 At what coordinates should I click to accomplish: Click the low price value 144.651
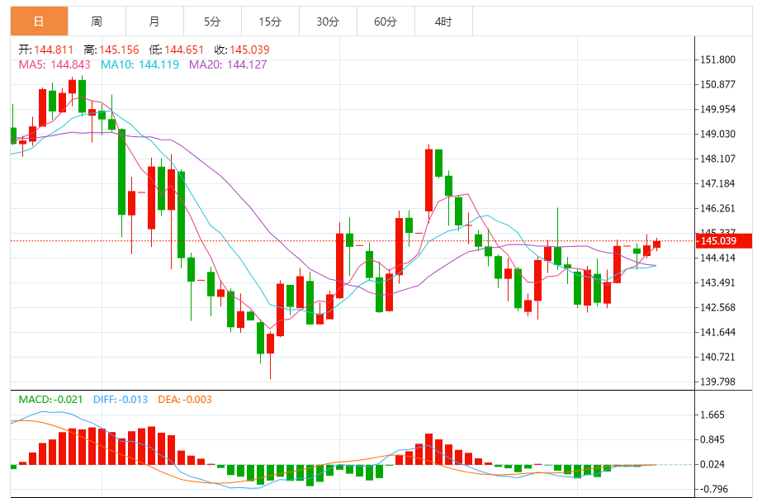coord(184,50)
